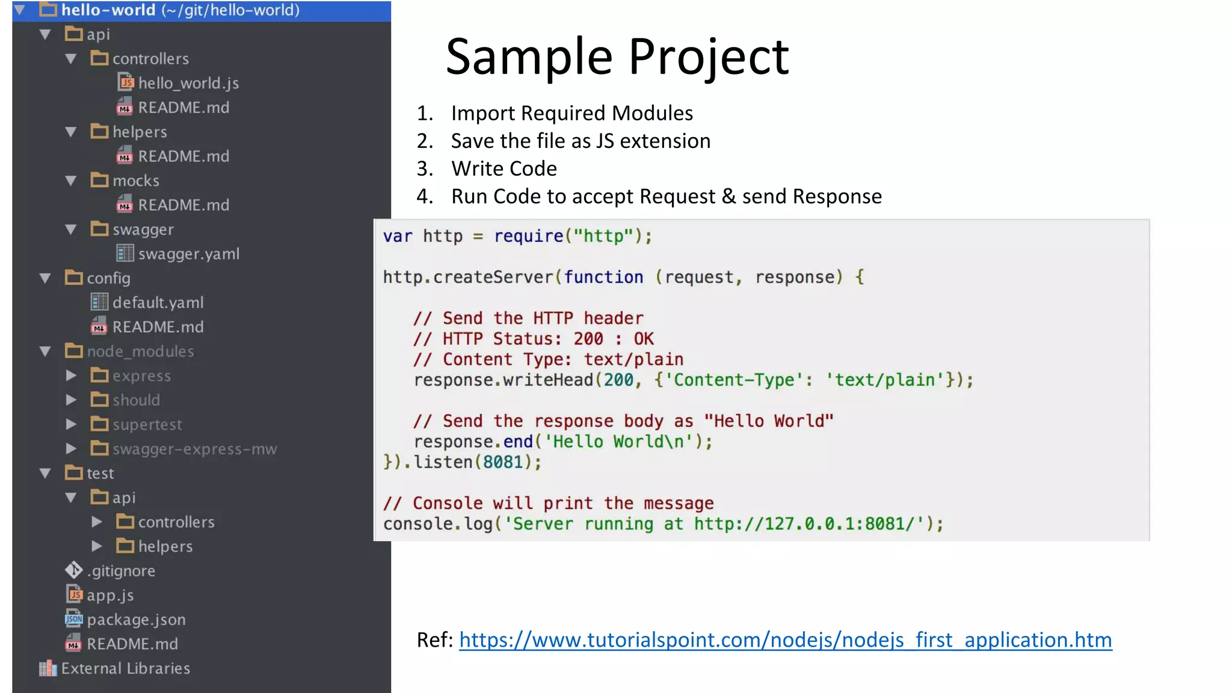Collapse the hello-world root project arrow
The width and height of the screenshot is (1232, 693).
[20, 10]
